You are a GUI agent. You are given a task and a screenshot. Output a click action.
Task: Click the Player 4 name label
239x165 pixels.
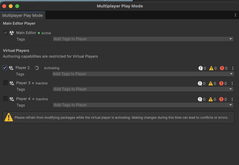tap(23, 99)
